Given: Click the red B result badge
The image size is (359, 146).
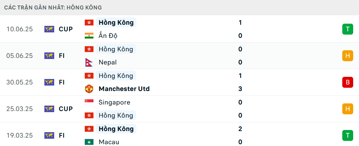Looking at the screenshot, I should pyautogui.click(x=348, y=82).
